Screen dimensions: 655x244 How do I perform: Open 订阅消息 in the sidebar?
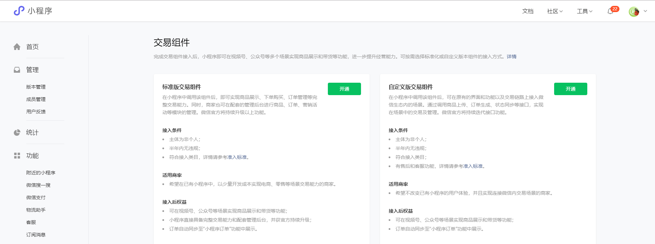coord(36,235)
